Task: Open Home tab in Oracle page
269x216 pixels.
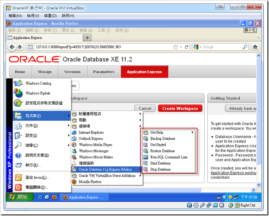Action: (20, 72)
